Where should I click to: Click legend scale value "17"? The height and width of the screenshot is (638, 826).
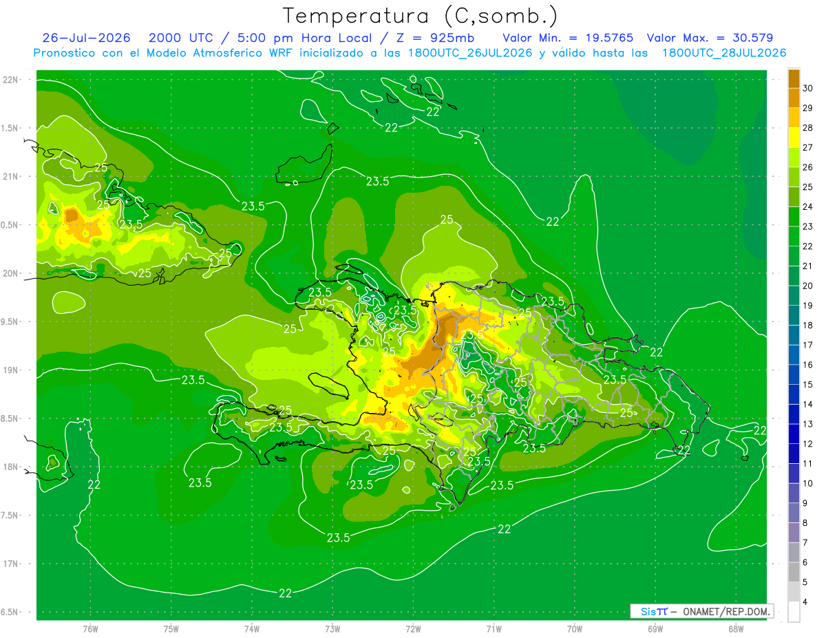pos(808,345)
